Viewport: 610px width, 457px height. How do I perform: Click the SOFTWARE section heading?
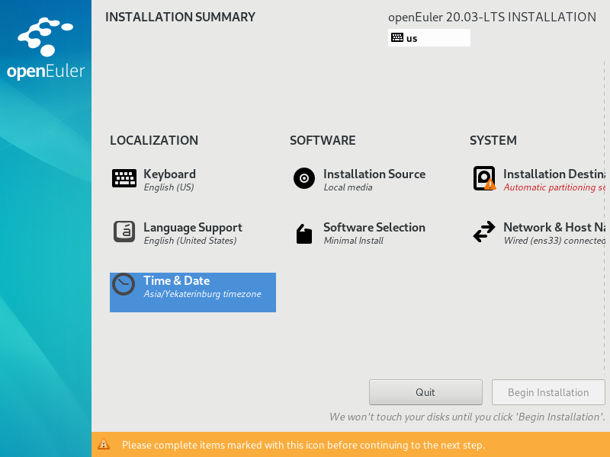(x=323, y=140)
